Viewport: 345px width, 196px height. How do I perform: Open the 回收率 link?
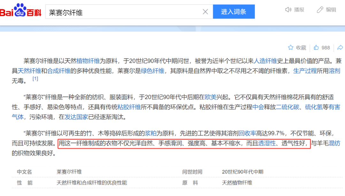248,133
